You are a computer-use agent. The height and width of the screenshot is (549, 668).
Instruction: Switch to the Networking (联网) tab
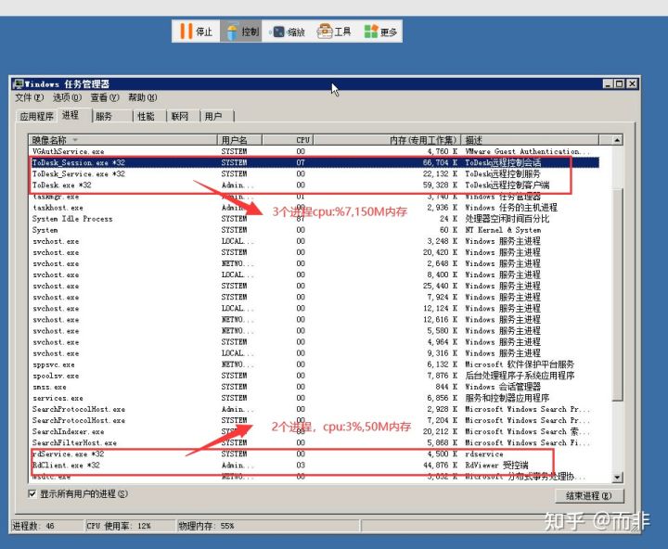click(183, 116)
